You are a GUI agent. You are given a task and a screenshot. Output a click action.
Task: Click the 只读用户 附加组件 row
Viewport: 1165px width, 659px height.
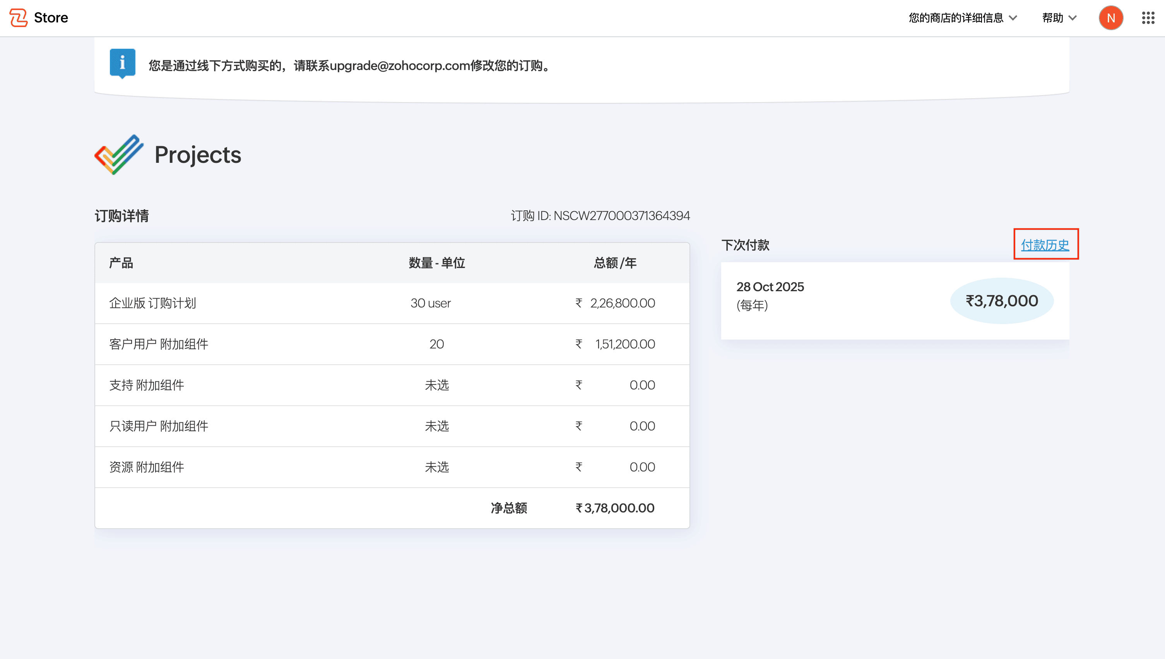point(159,426)
